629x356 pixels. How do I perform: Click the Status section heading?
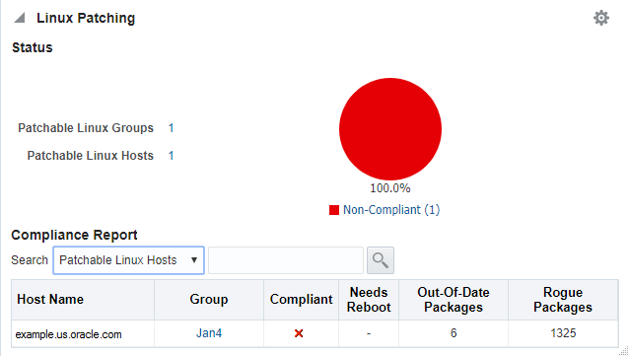pyautogui.click(x=33, y=47)
